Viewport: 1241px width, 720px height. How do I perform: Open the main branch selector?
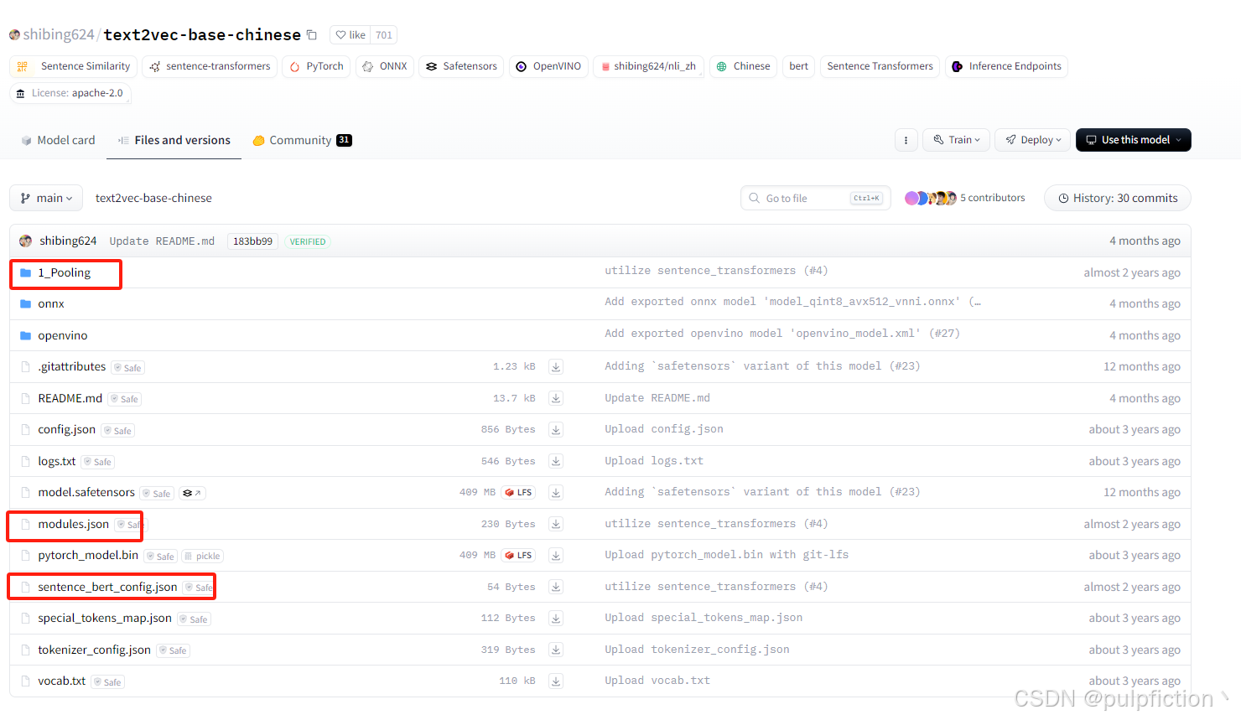coord(46,198)
